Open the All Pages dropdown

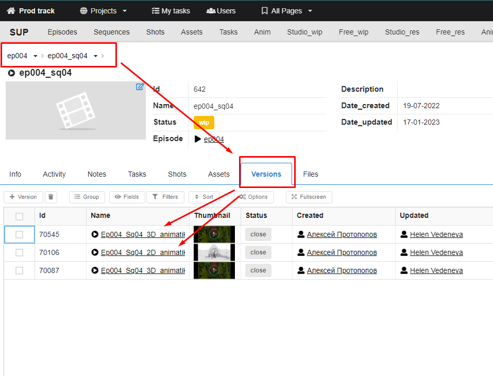286,11
